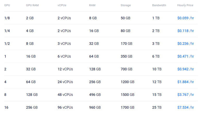202x116 pixels.
Task: Open the $0.236 /hr price link
Action: coord(186,44)
